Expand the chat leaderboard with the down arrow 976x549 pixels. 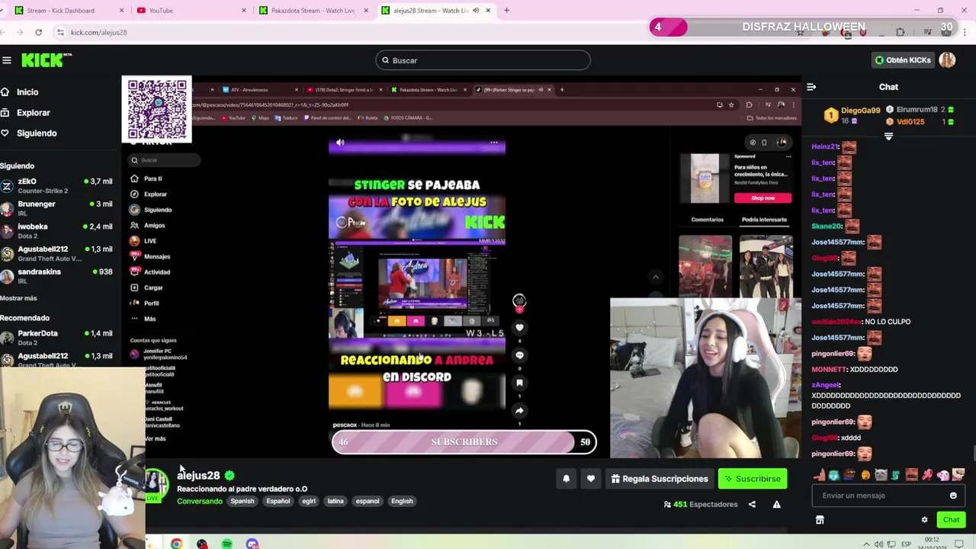point(888,136)
